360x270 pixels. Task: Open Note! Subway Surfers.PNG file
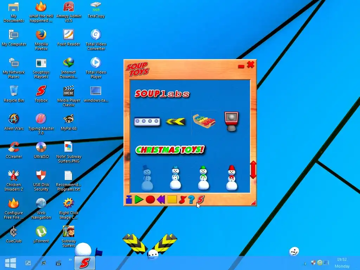(x=69, y=152)
